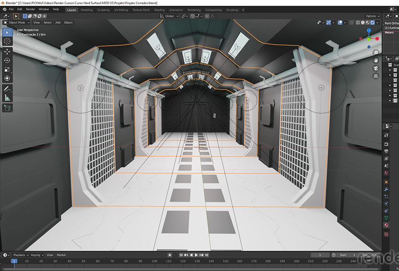Open the Render menu
This screenshot has height=271, width=399.
pos(30,9)
